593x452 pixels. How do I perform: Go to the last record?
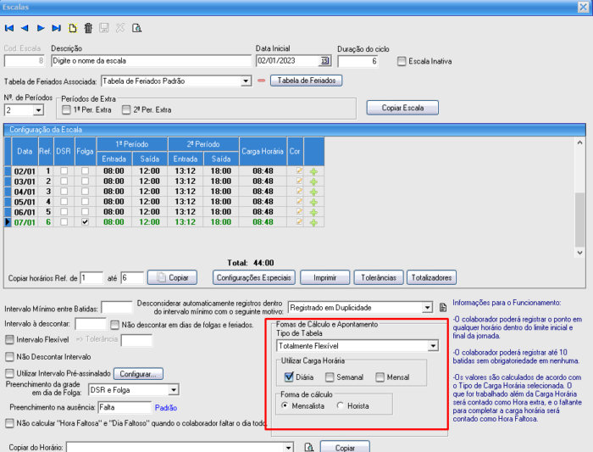coord(56,28)
